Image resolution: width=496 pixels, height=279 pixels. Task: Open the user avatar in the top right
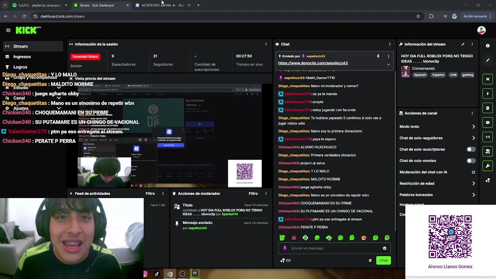tap(481, 30)
